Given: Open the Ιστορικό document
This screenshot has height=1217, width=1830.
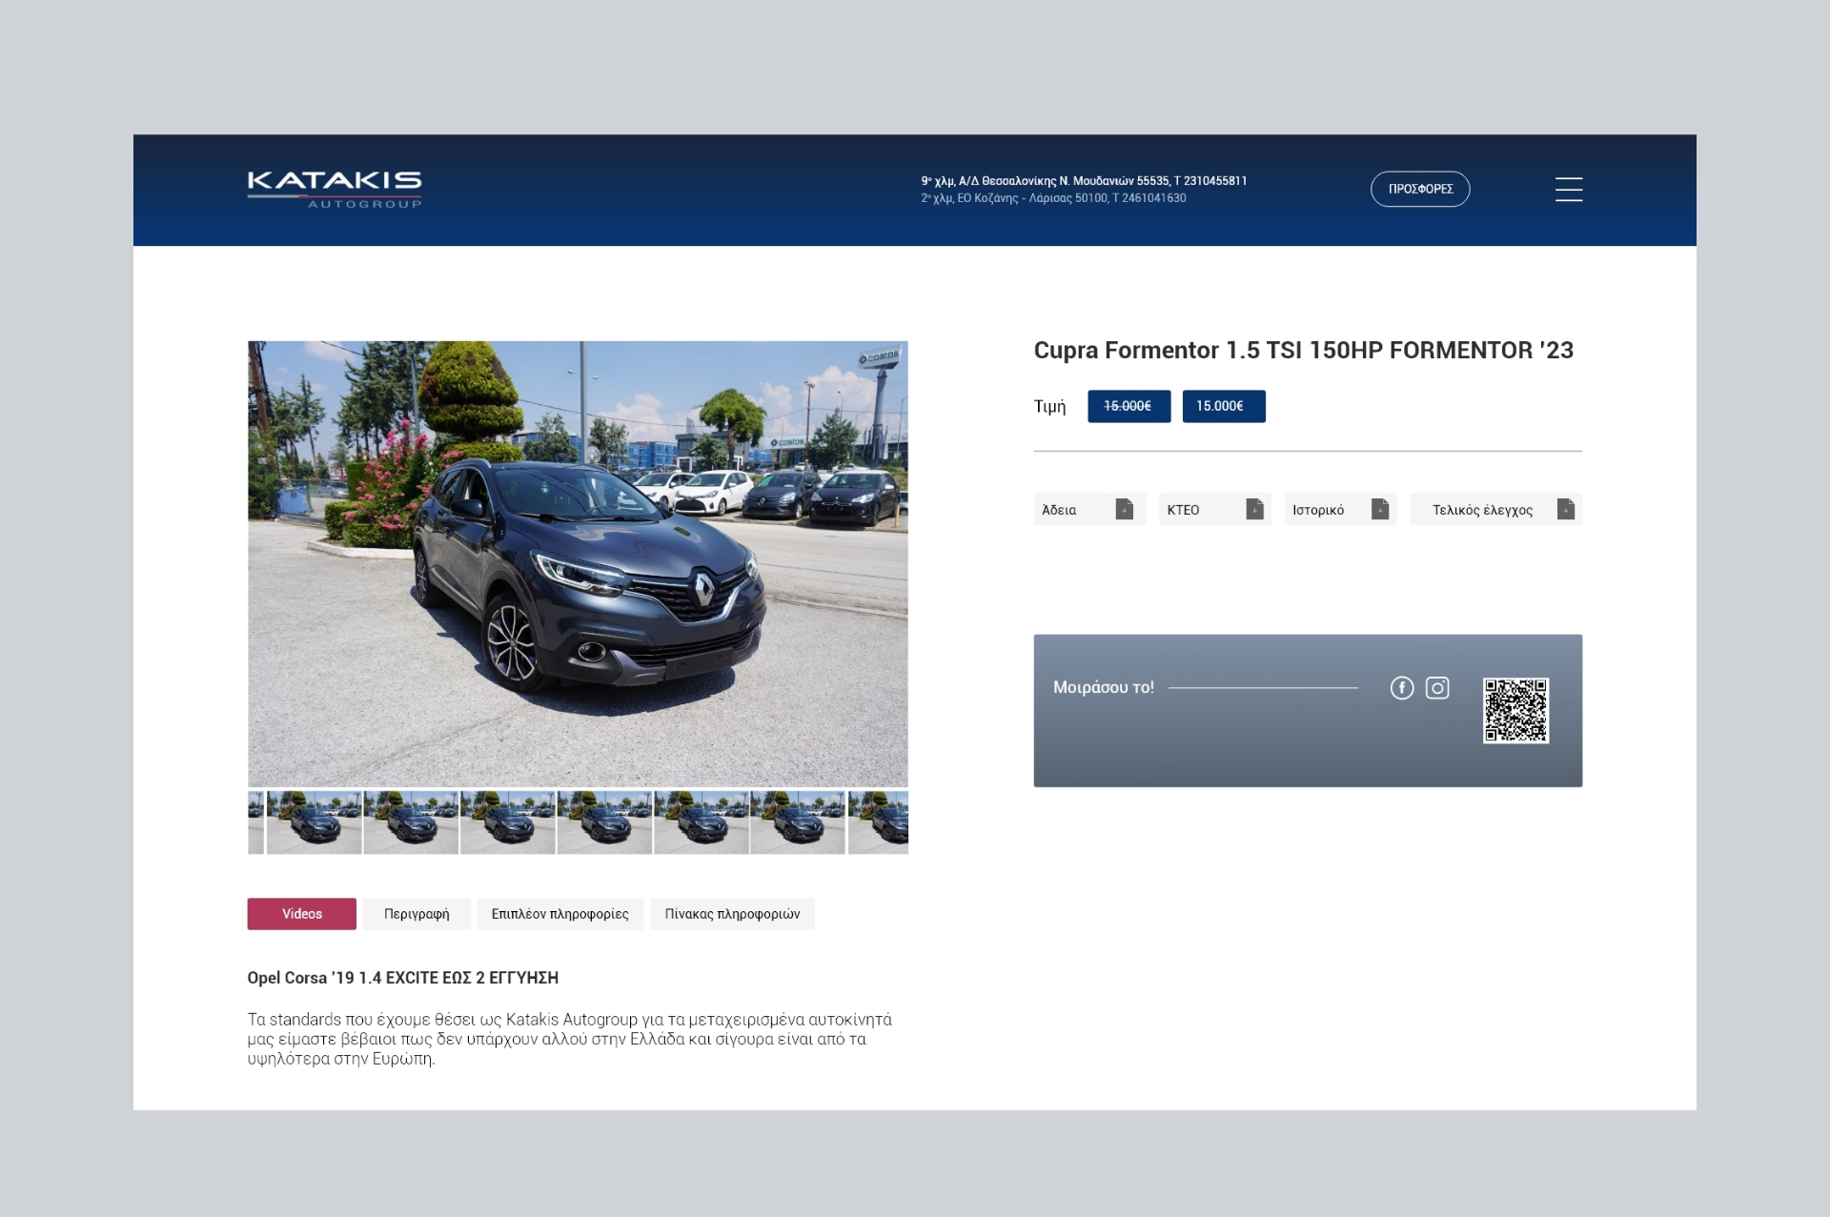Looking at the screenshot, I should pos(1340,509).
